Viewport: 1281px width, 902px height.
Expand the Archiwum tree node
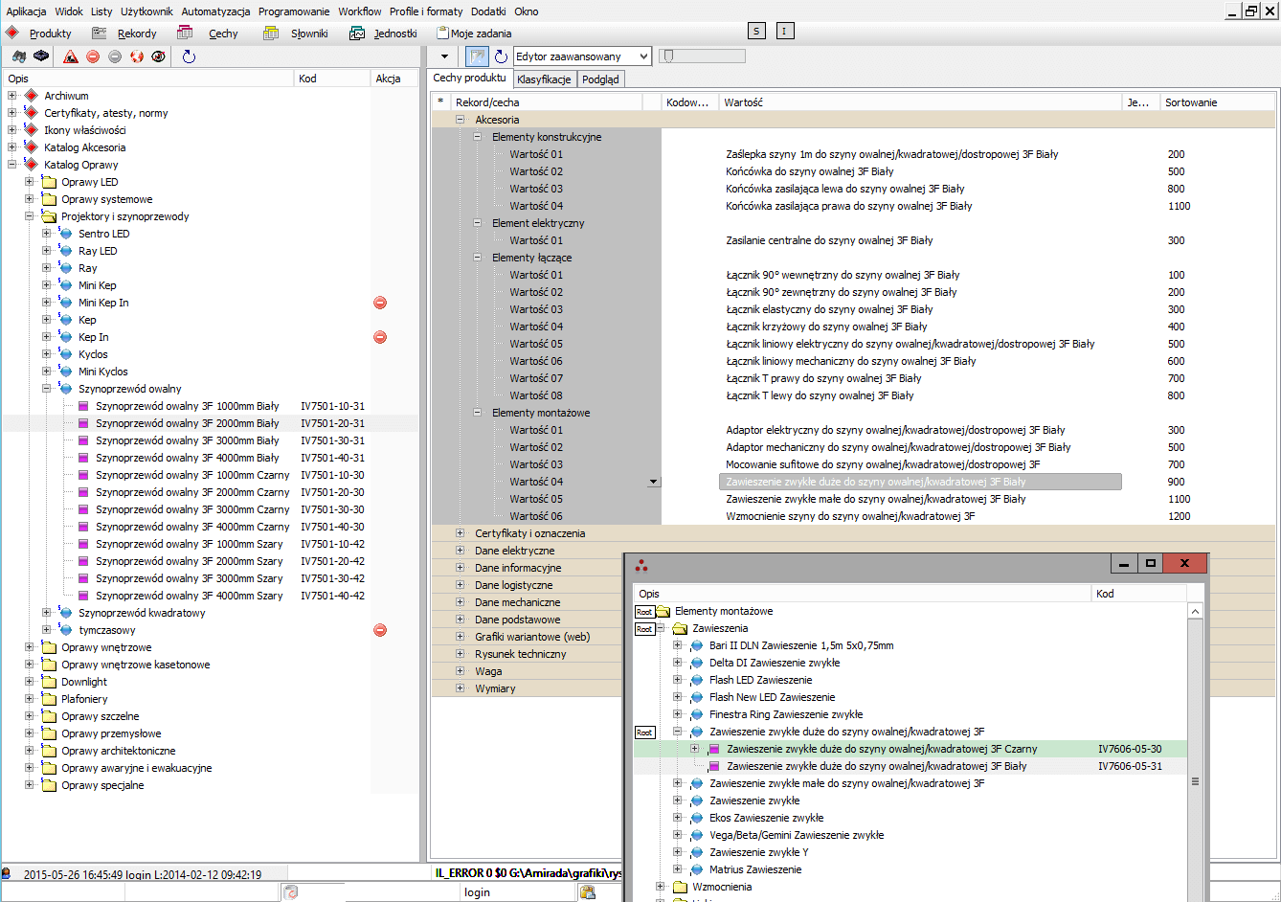(11, 96)
